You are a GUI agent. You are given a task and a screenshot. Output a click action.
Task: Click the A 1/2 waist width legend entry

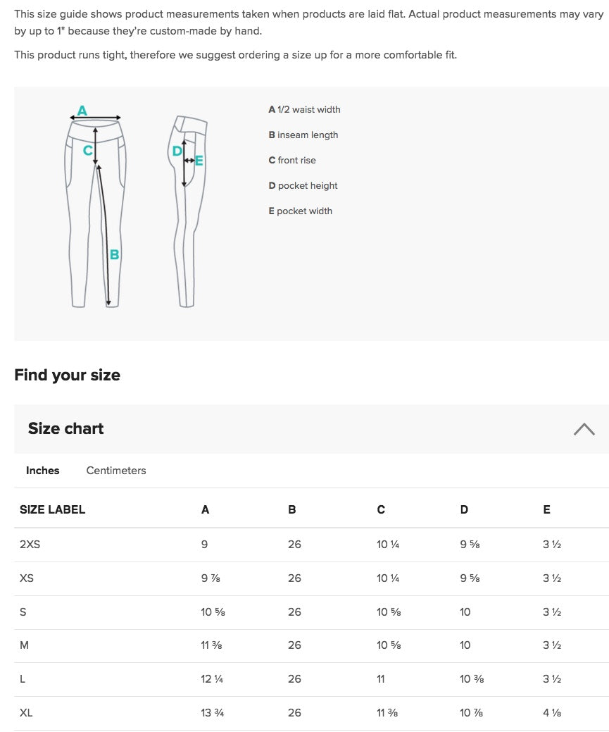point(305,109)
